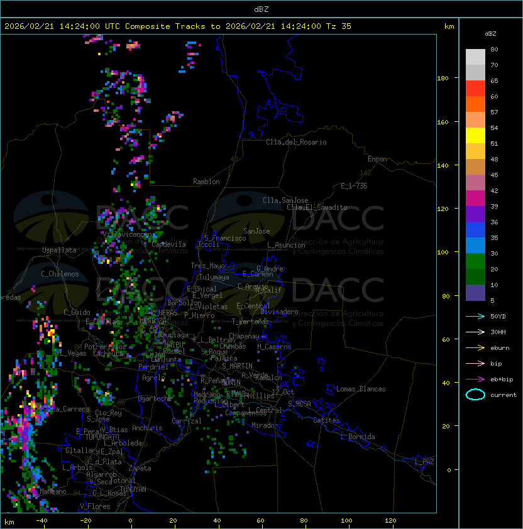This screenshot has width=523, height=529.
Task: Click the 'S_MARTIN' map label
Action: 237,366
